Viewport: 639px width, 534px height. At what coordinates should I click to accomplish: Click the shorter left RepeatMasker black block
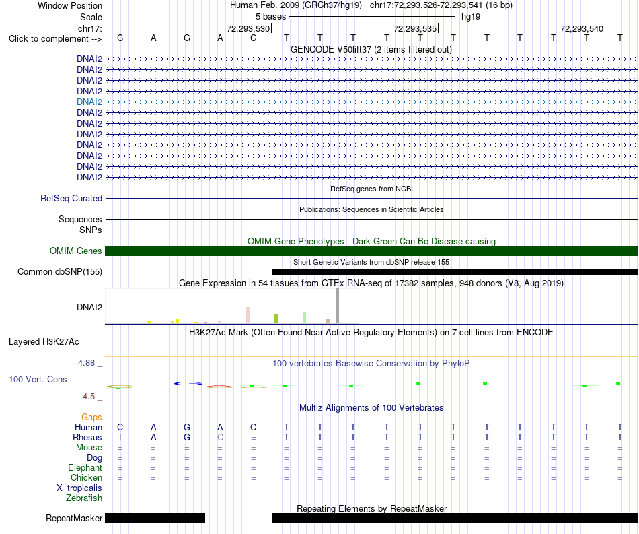point(155,518)
